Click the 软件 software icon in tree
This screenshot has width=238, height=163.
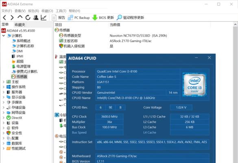click(9, 128)
